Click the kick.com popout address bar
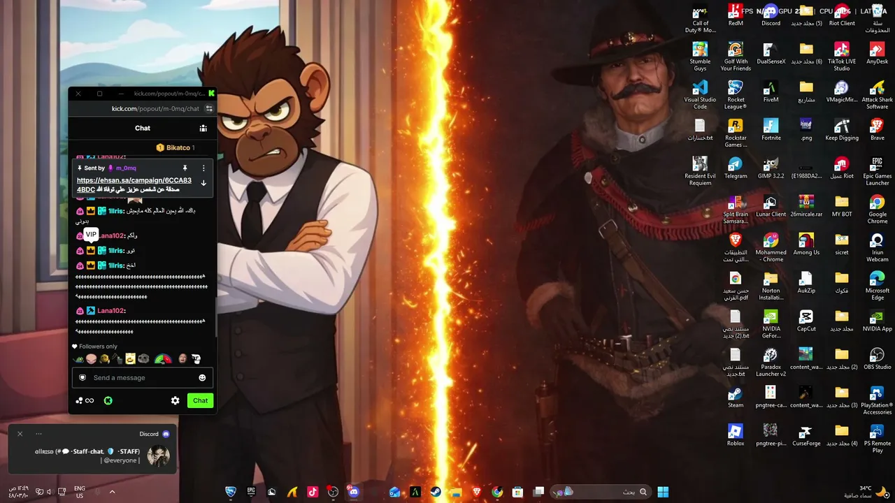The image size is (895, 503). click(155, 109)
